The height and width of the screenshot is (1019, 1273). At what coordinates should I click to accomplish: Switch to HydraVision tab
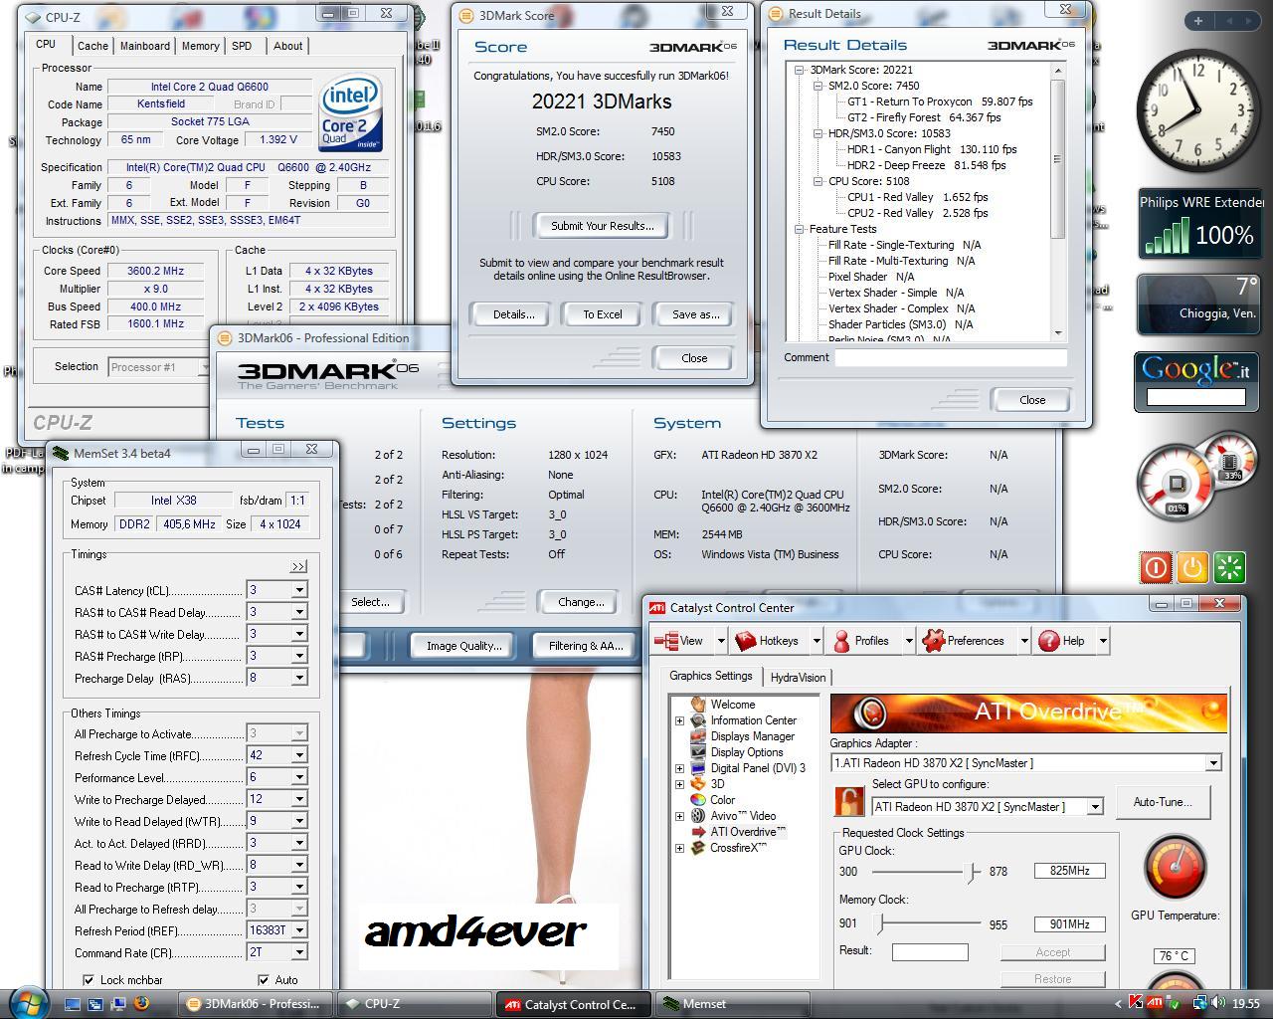coord(798,678)
